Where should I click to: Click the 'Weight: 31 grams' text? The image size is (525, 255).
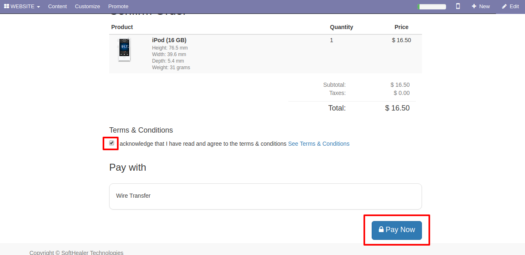pos(171,68)
